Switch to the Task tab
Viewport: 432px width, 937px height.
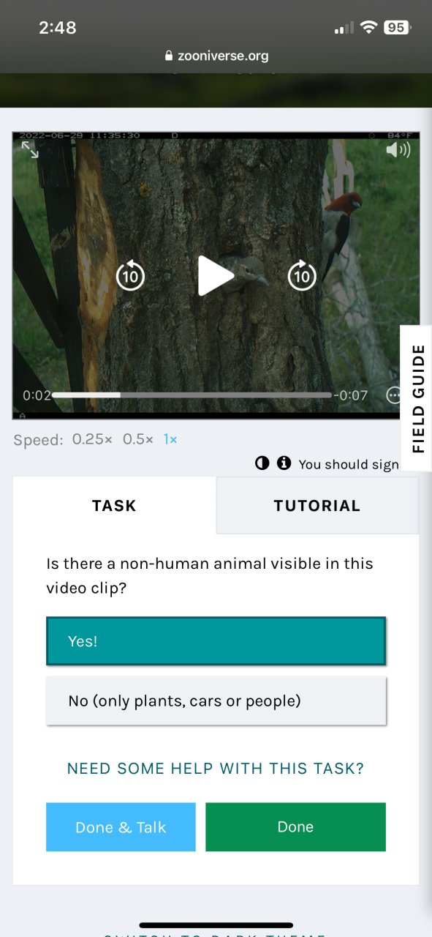(114, 506)
